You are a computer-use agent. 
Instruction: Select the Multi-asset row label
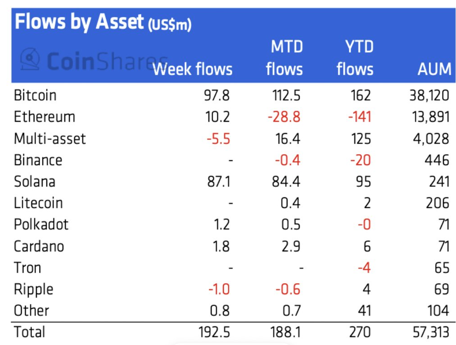[x=50, y=139]
